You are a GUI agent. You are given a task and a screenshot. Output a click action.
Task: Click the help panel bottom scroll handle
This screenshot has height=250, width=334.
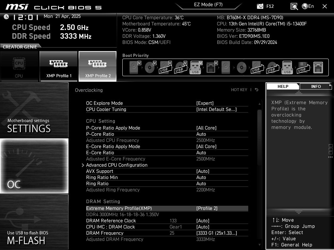click(299, 212)
